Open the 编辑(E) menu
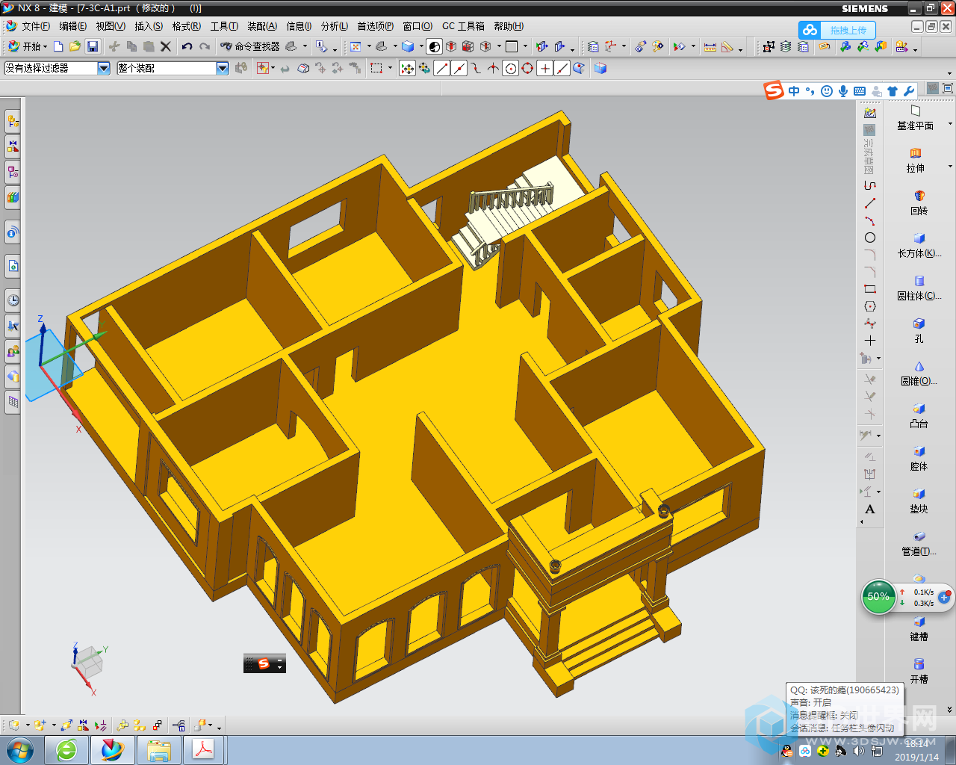The height and width of the screenshot is (765, 956). 72,26
